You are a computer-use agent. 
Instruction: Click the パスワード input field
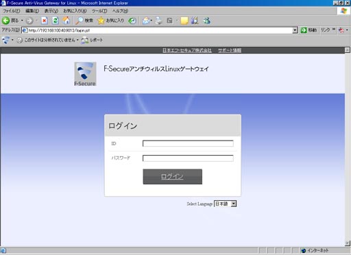[188, 158]
